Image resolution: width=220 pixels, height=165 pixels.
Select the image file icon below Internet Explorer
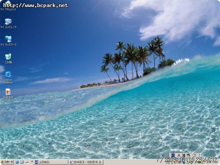8,93
